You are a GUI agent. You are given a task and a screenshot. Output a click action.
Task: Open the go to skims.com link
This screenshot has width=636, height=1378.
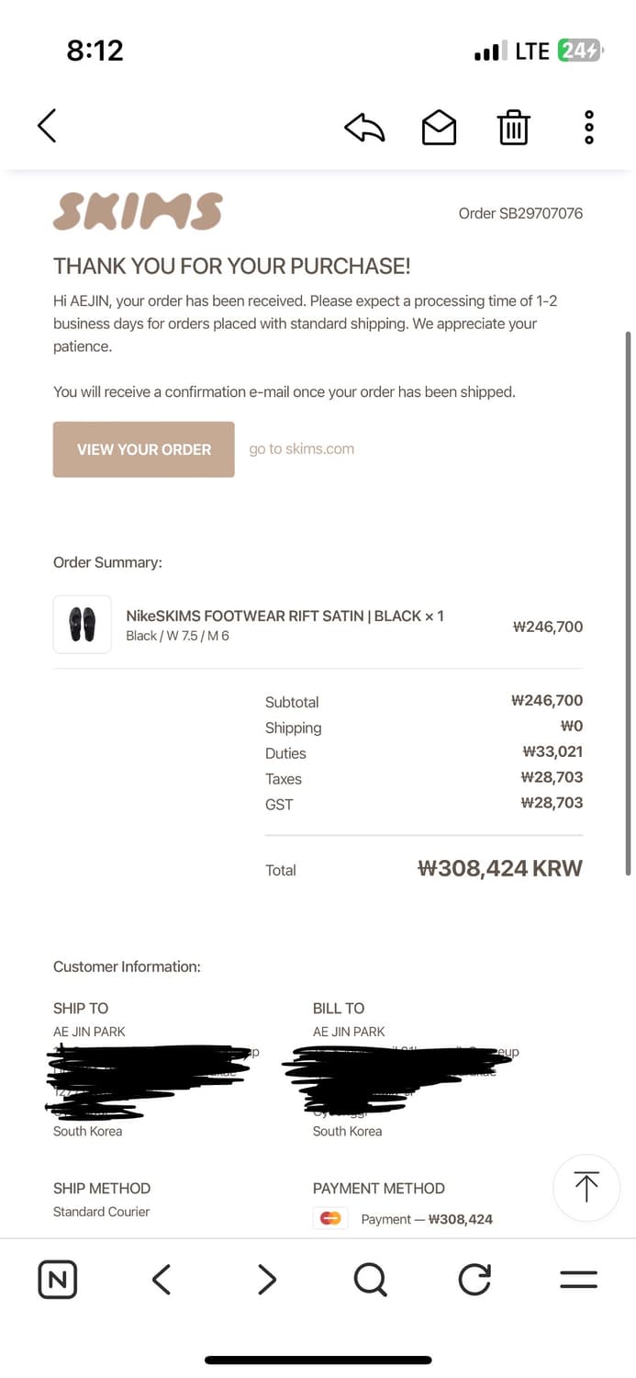301,449
